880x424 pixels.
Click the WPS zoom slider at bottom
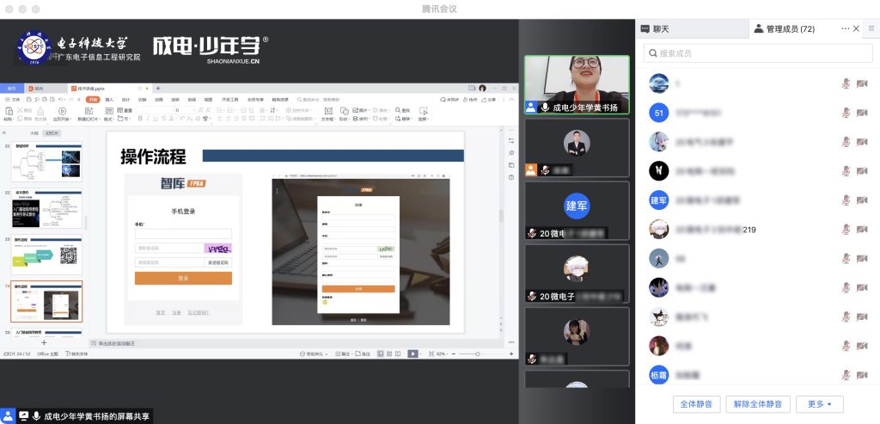(478, 353)
